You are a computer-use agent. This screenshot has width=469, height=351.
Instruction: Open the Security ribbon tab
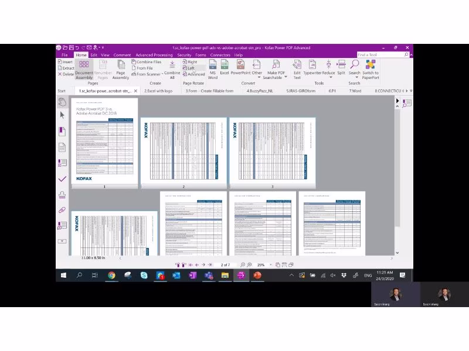pyautogui.click(x=184, y=55)
